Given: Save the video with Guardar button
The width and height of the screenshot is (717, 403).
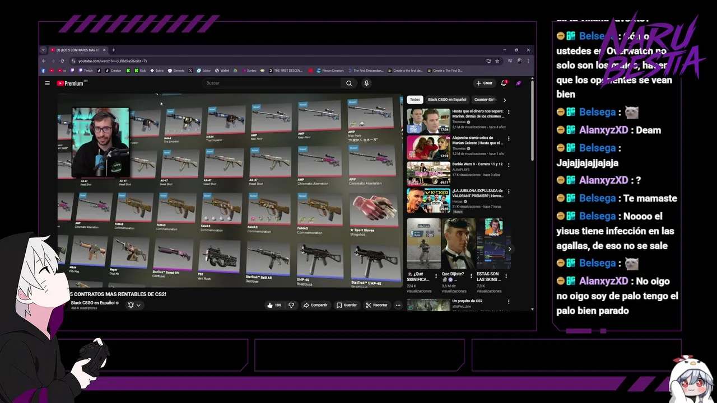Looking at the screenshot, I should point(347,305).
